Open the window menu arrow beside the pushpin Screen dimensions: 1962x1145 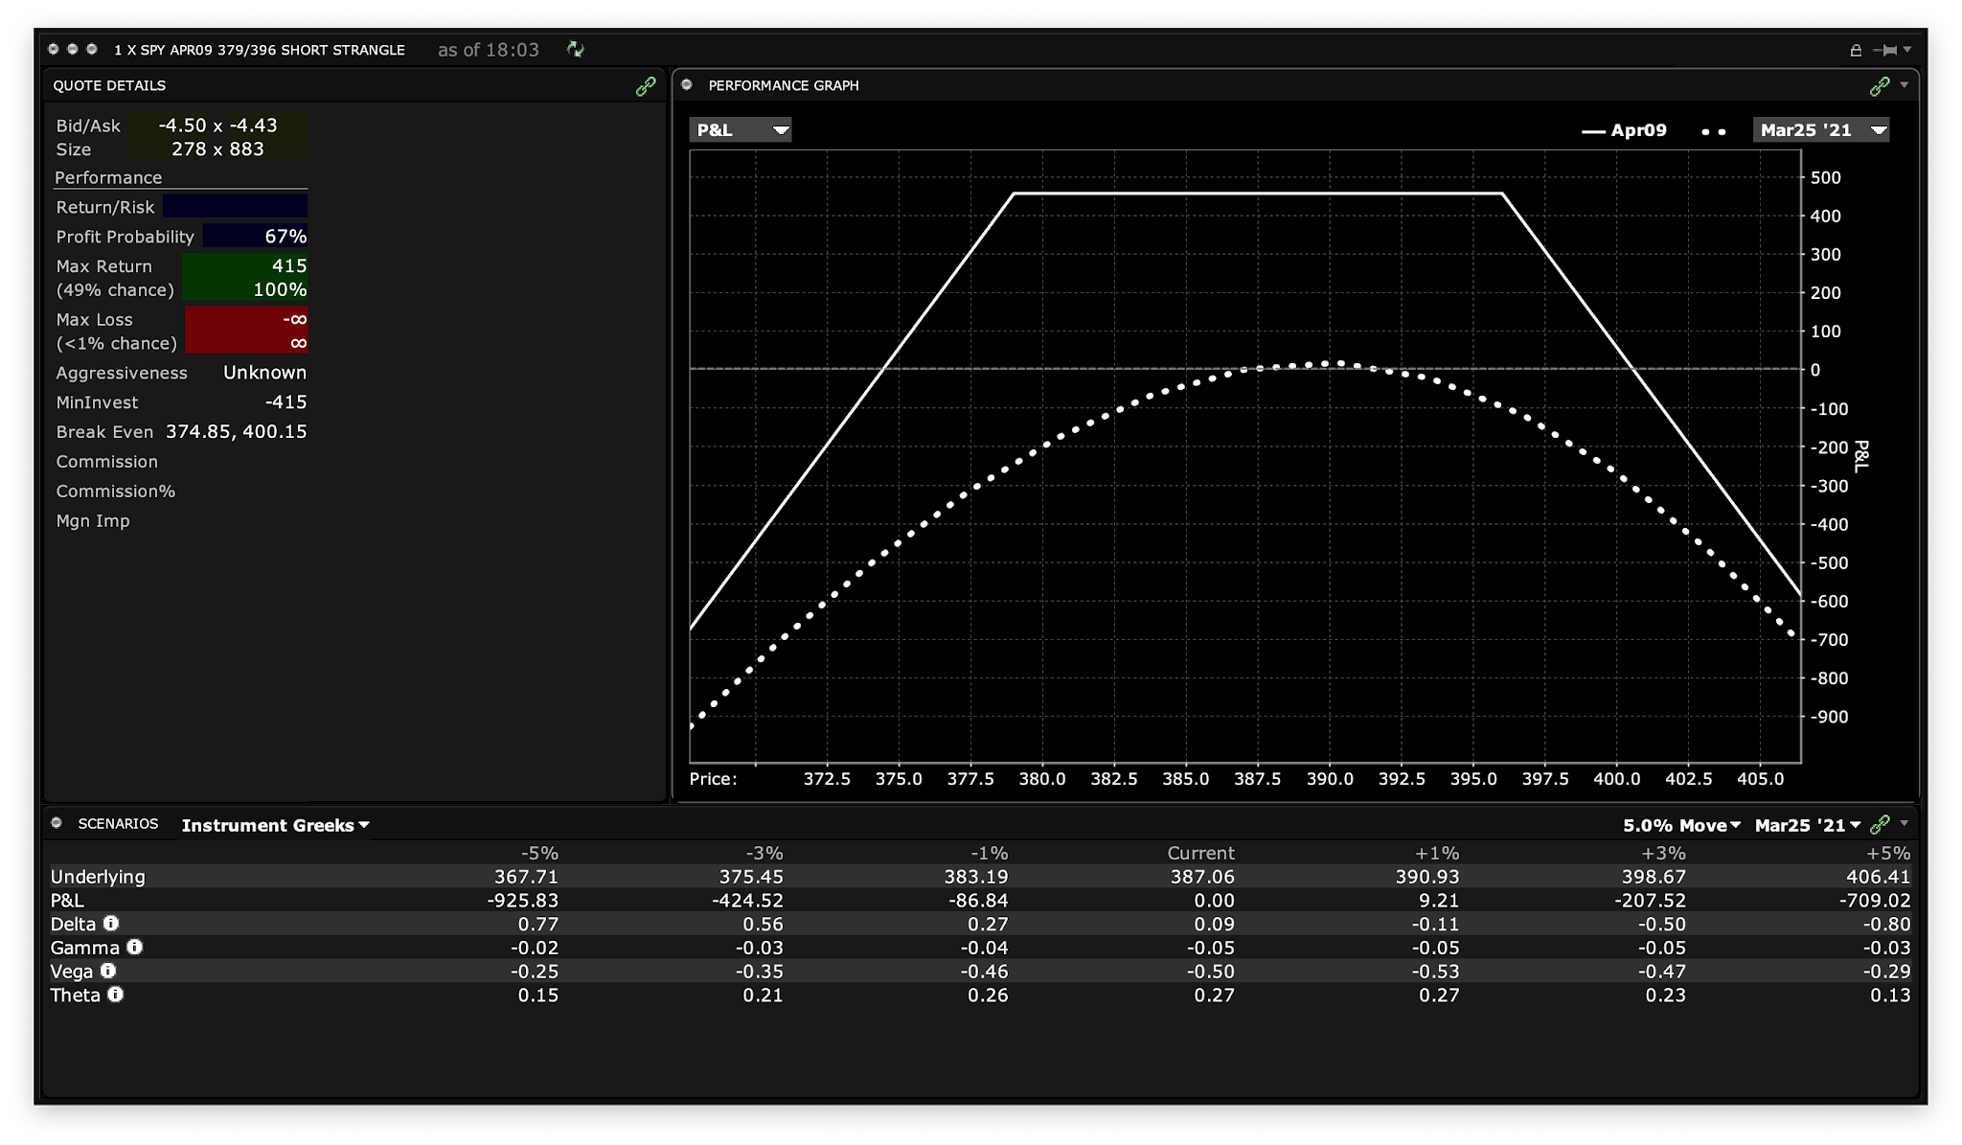(1907, 50)
